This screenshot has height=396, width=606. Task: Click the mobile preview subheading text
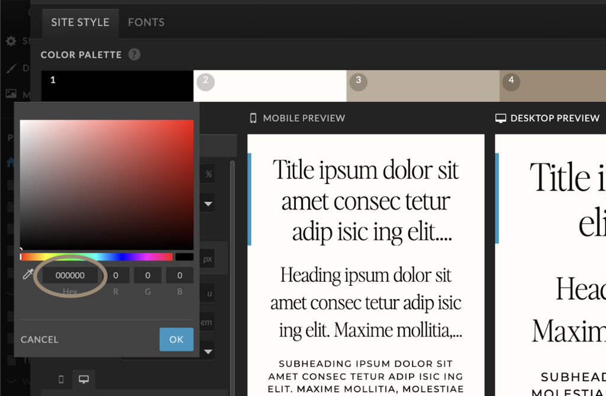[x=366, y=376]
